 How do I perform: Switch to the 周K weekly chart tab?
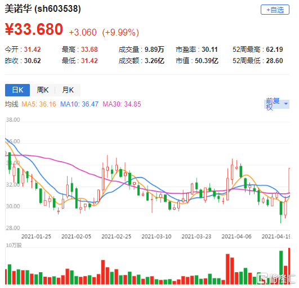point(43,90)
